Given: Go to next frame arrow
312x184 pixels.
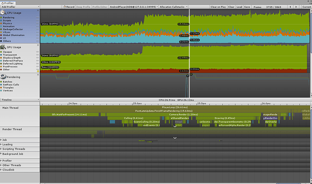Looking at the screenshot, I should (x=296, y=7).
